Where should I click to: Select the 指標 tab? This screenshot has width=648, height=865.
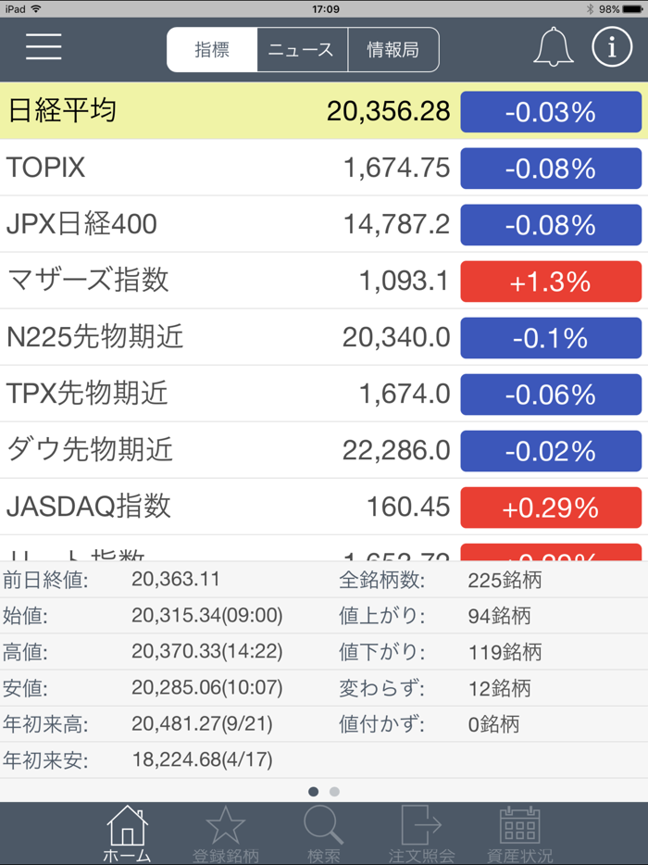(x=211, y=49)
